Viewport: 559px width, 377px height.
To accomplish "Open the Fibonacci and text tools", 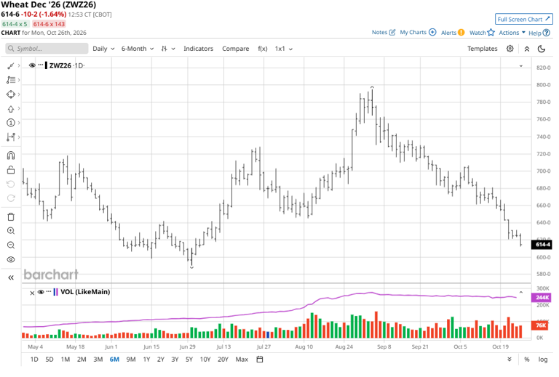I will 11,80.
